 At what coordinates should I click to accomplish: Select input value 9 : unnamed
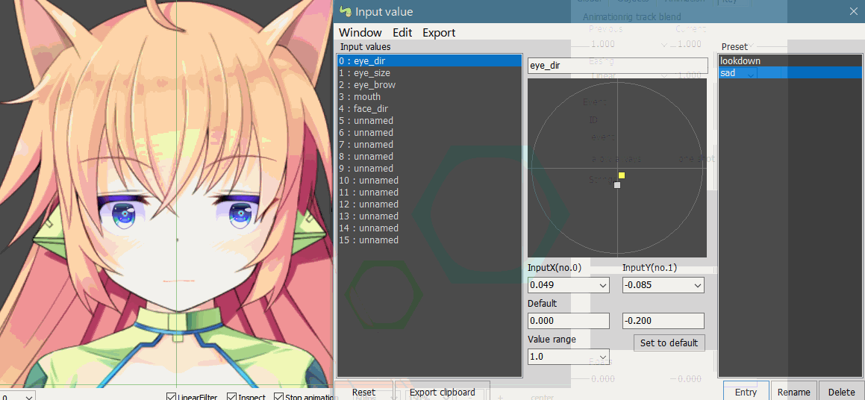(429, 168)
